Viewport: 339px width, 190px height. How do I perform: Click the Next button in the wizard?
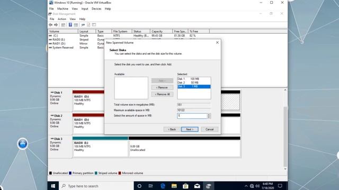point(190,129)
